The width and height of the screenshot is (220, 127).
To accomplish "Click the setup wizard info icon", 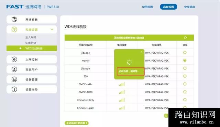I will click(14, 89).
